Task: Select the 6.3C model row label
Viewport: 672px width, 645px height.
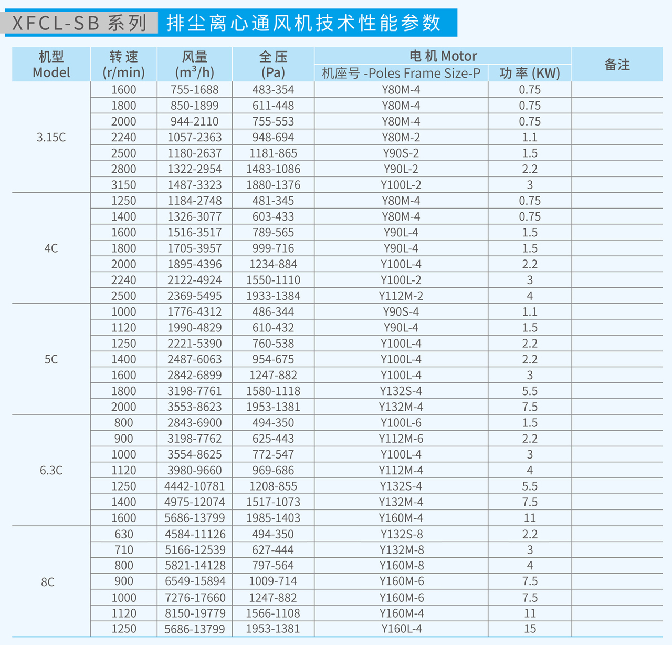Action: (x=50, y=470)
